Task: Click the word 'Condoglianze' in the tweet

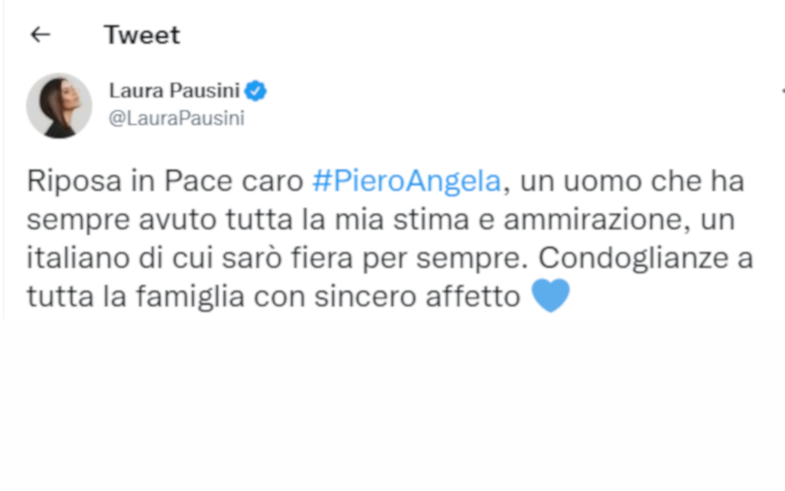Action: click(x=633, y=258)
